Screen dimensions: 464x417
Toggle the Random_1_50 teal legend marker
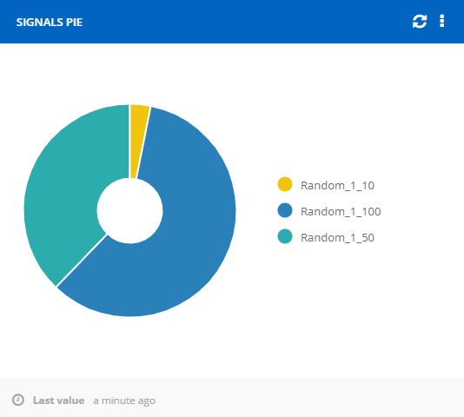click(285, 236)
